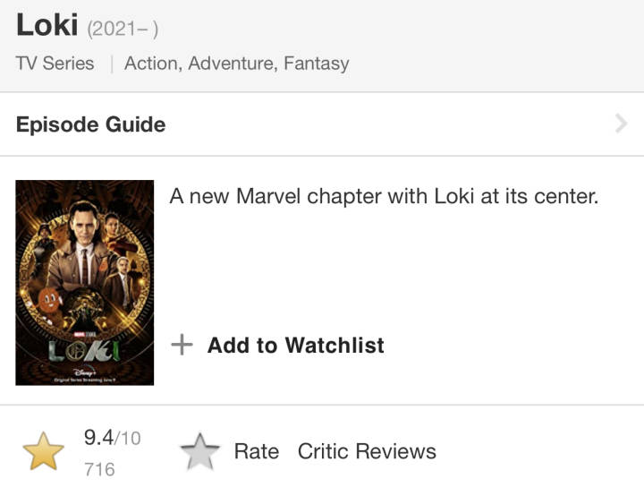Click the gray Rate star icon
Image resolution: width=644 pixels, height=496 pixels.
point(200,451)
